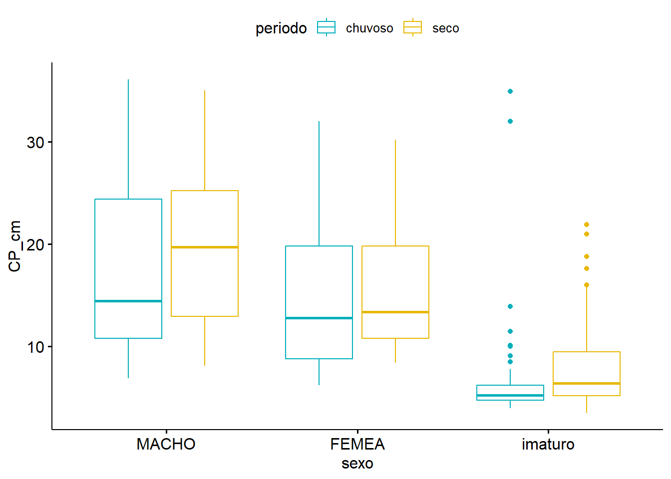Image resolution: width=671 pixels, height=479 pixels.
Task: Select the median line of MACHO seco box
Action: pos(205,247)
